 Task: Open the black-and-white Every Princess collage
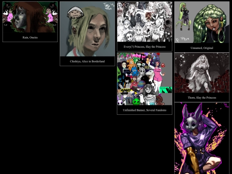[x=144, y=21]
